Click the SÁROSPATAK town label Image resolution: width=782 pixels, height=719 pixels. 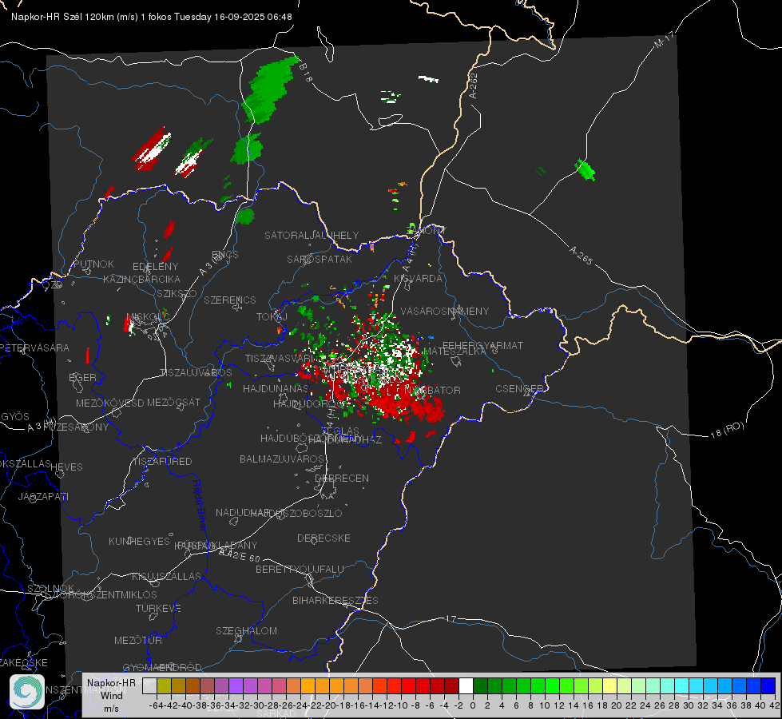click(320, 259)
